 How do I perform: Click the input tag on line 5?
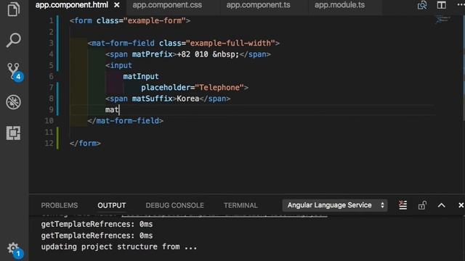[118, 65]
